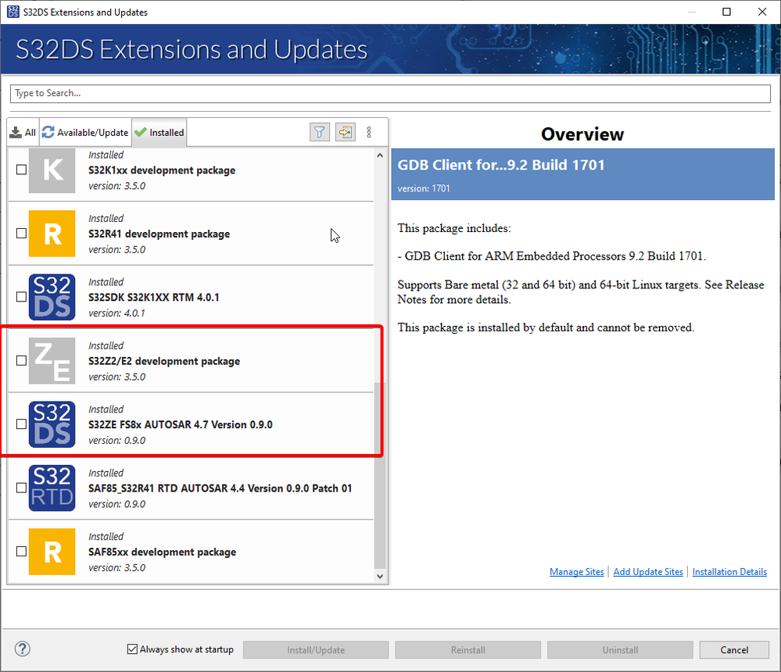Check the S32Z2/E2 development package checkbox
This screenshot has width=781, height=672.
[x=21, y=360]
